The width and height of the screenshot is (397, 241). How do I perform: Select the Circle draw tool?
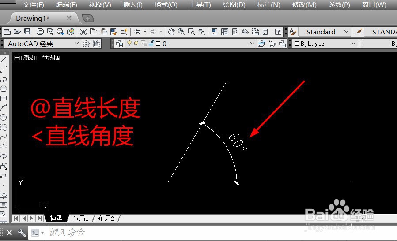(x=4, y=118)
